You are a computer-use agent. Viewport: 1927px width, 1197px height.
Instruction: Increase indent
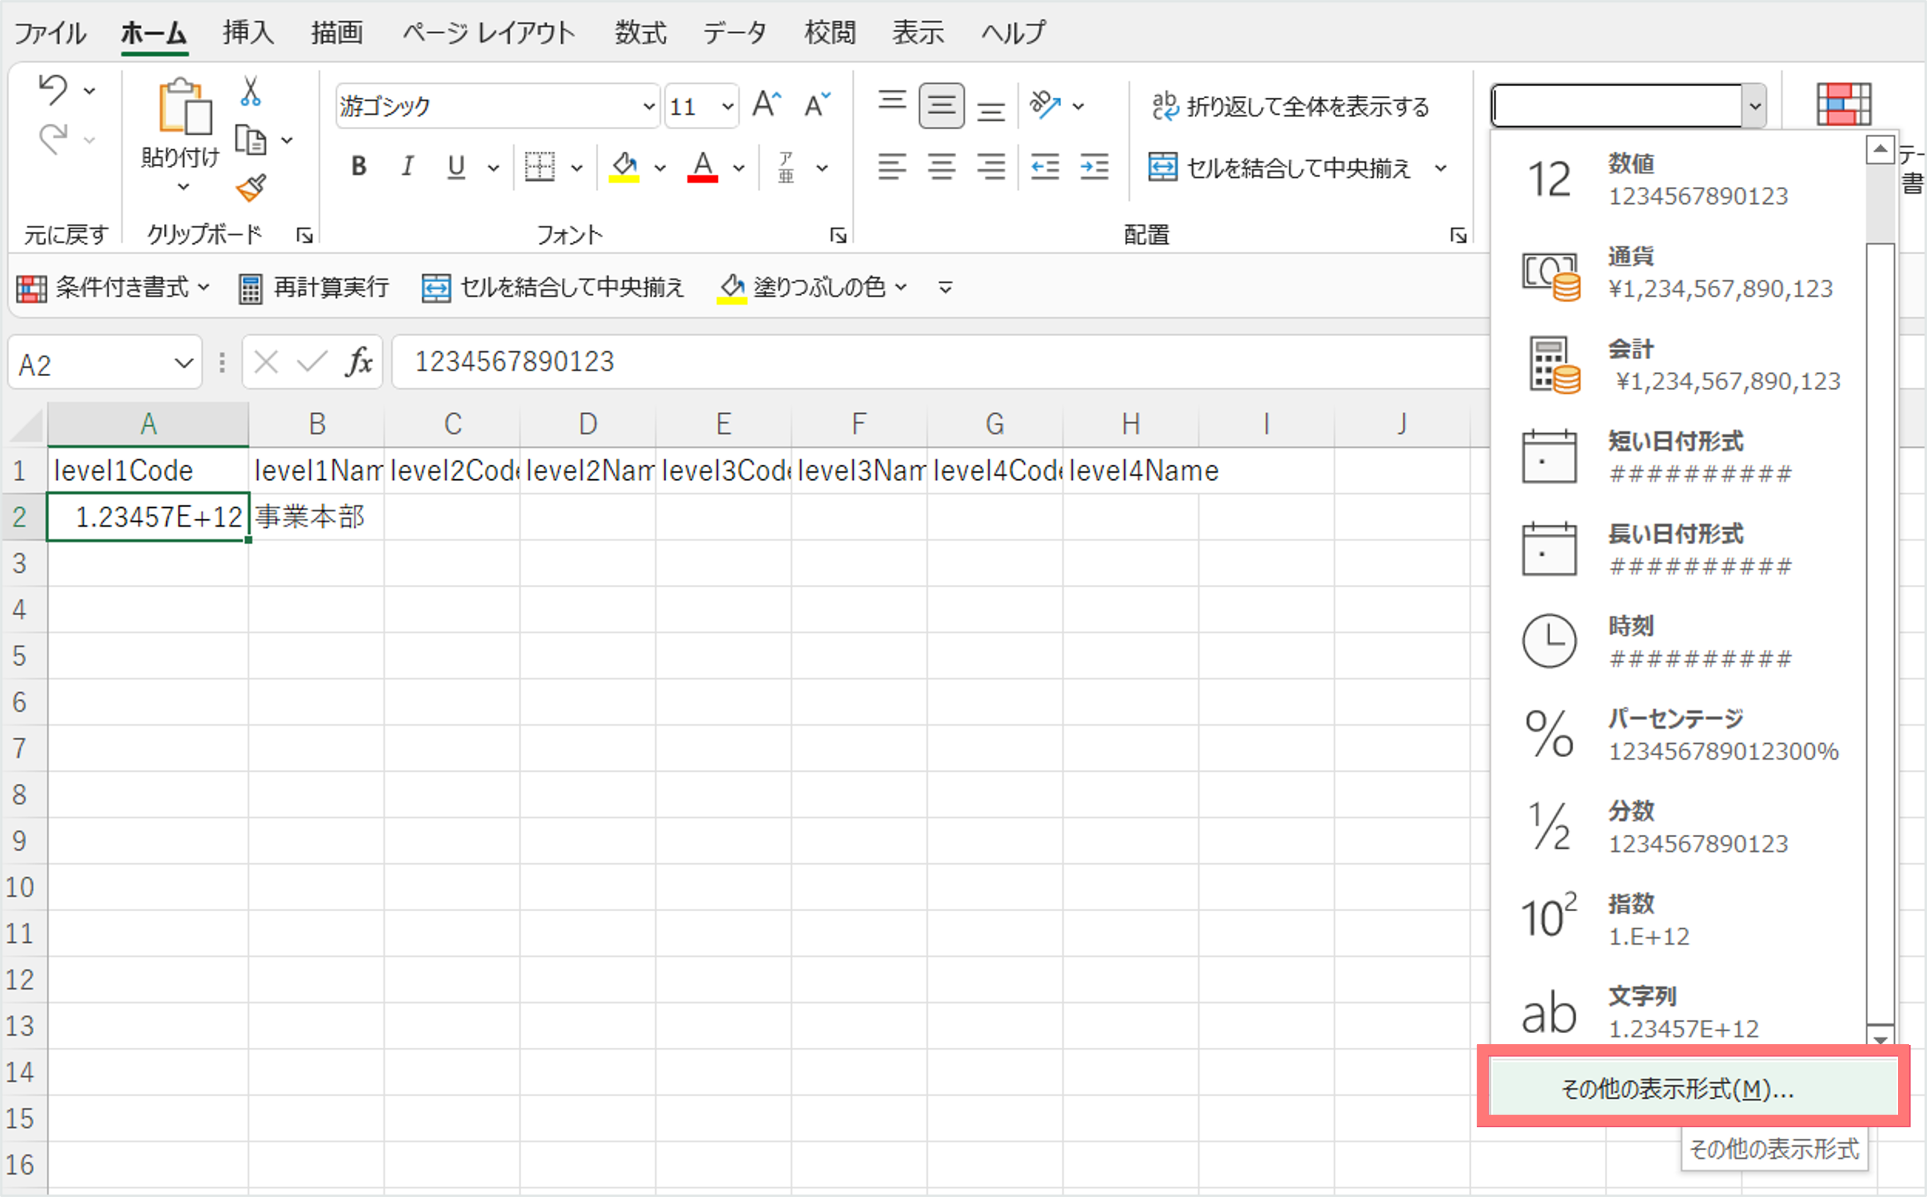(1094, 167)
